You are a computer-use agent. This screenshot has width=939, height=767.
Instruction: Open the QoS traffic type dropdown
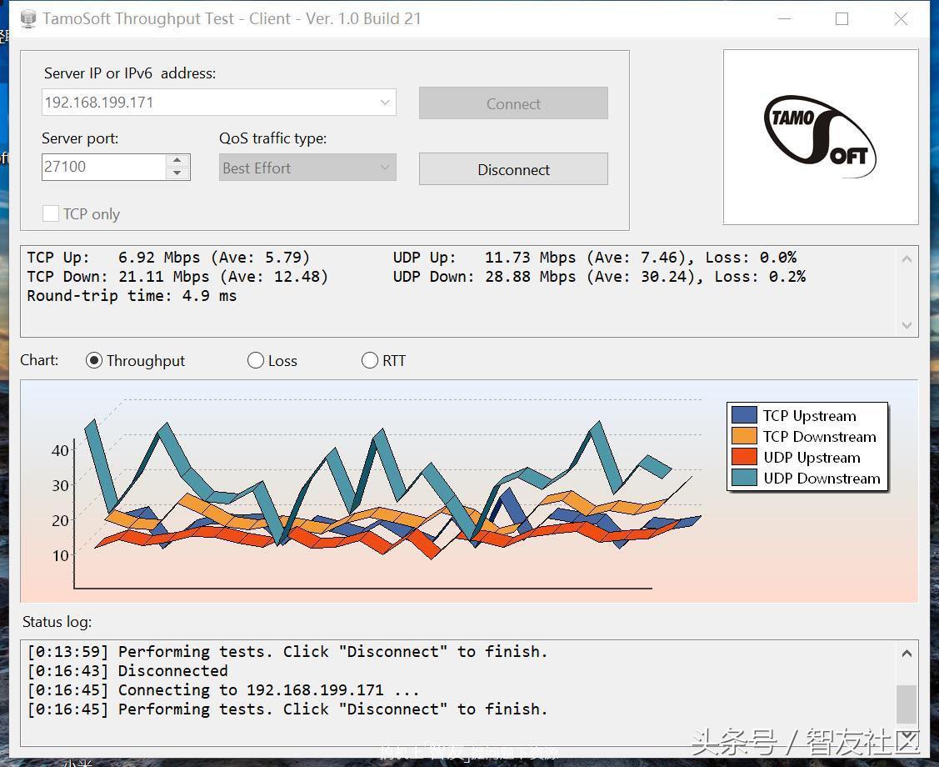[x=385, y=168]
